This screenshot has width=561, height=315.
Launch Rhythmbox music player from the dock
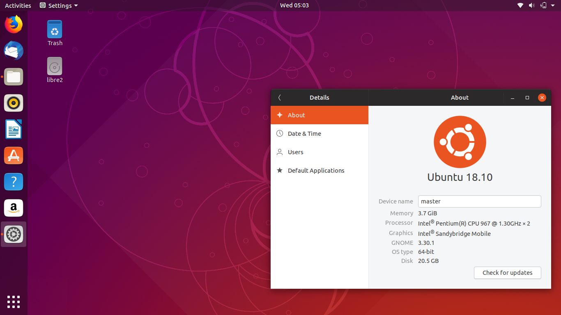coord(14,103)
